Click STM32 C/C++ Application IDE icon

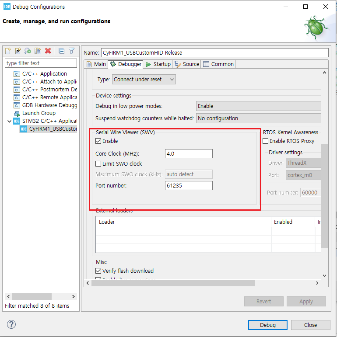[x=17, y=121]
